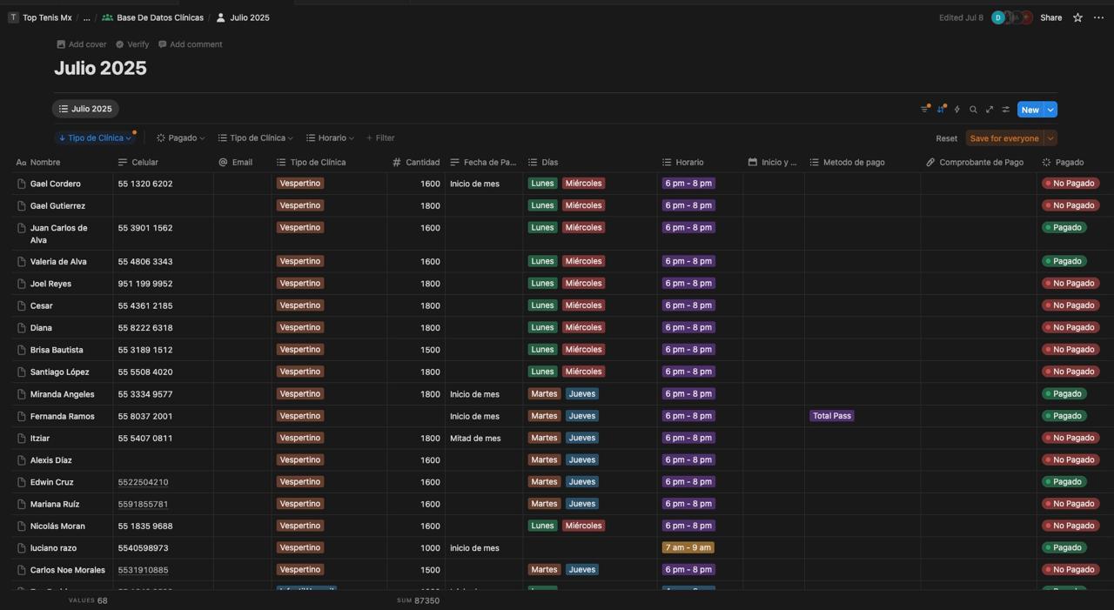
Task: Click the expand full page arrows icon
Action: click(x=990, y=110)
